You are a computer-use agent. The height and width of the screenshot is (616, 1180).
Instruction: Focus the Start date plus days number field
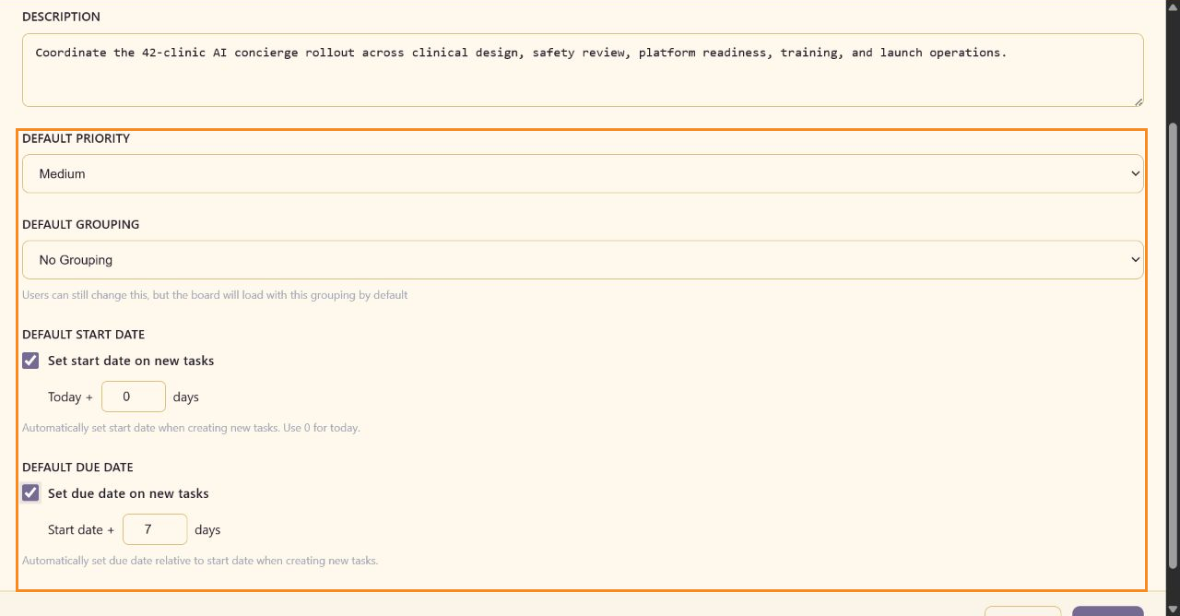(x=155, y=529)
